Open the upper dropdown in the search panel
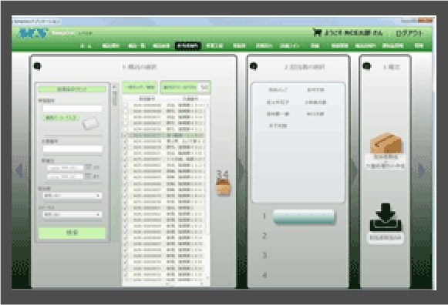 tap(72, 196)
